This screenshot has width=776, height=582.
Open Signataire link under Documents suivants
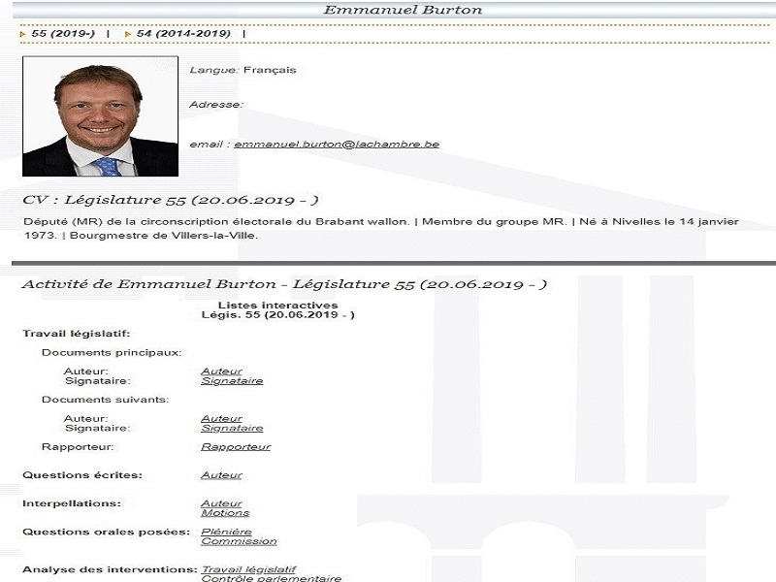pos(232,428)
